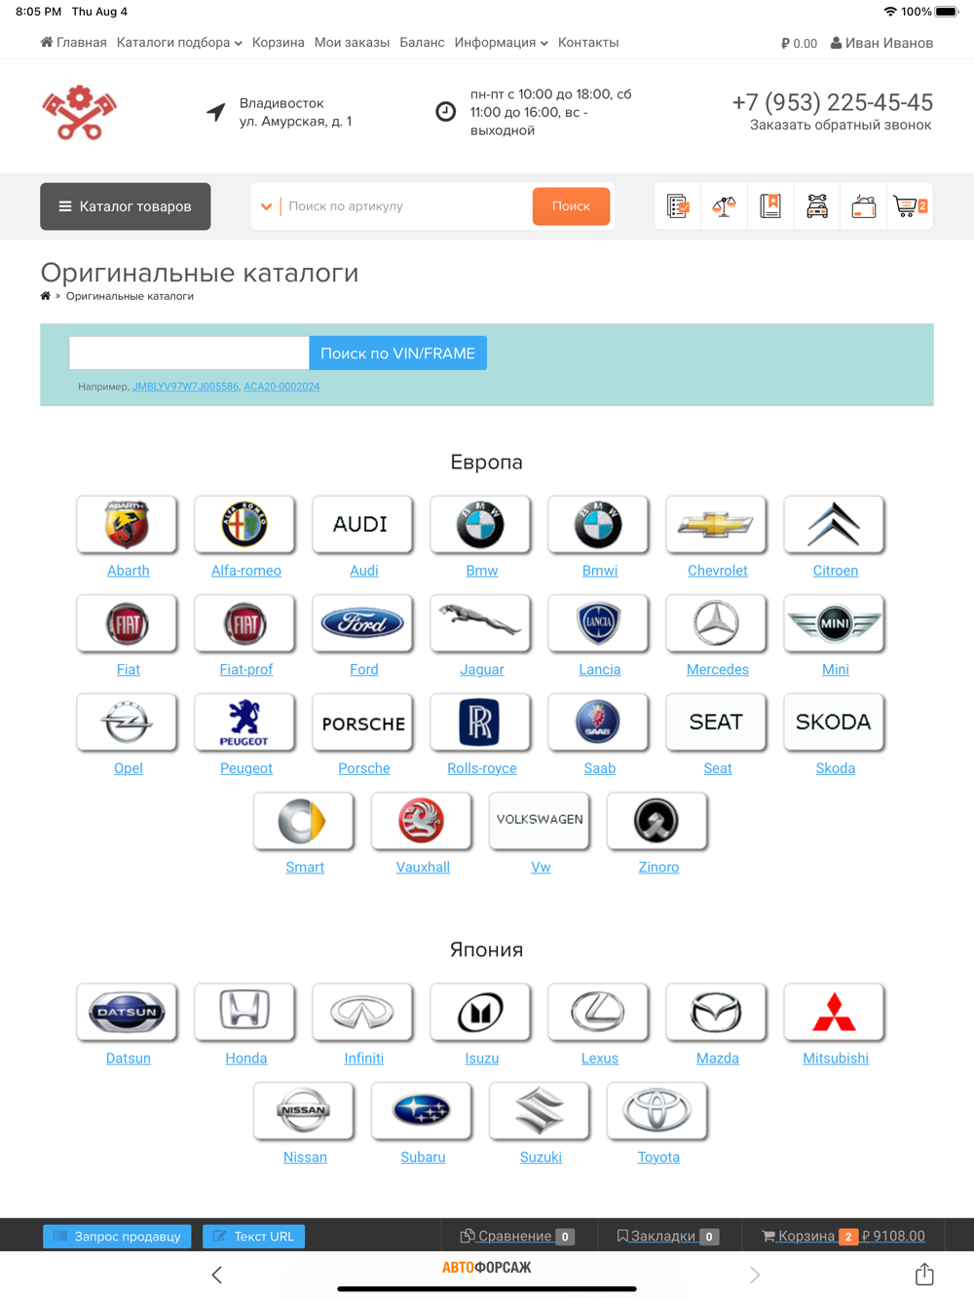974x1299 pixels.
Task: Select the Toyota brand thumbnail
Action: 657,1111
